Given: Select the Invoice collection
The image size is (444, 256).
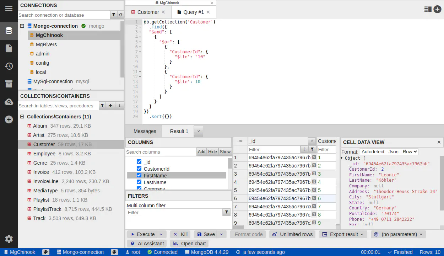Looking at the screenshot, I should coord(41,172).
